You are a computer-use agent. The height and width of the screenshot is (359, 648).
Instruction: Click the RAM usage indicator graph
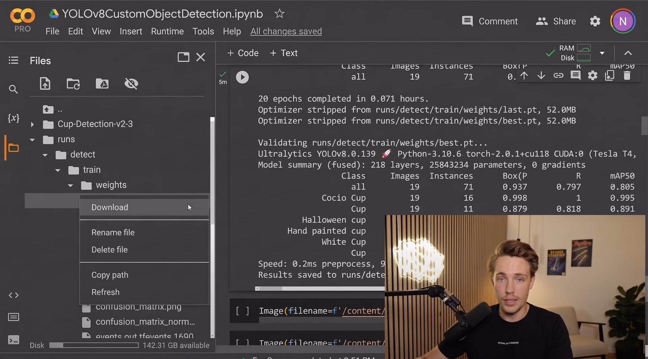pos(584,48)
